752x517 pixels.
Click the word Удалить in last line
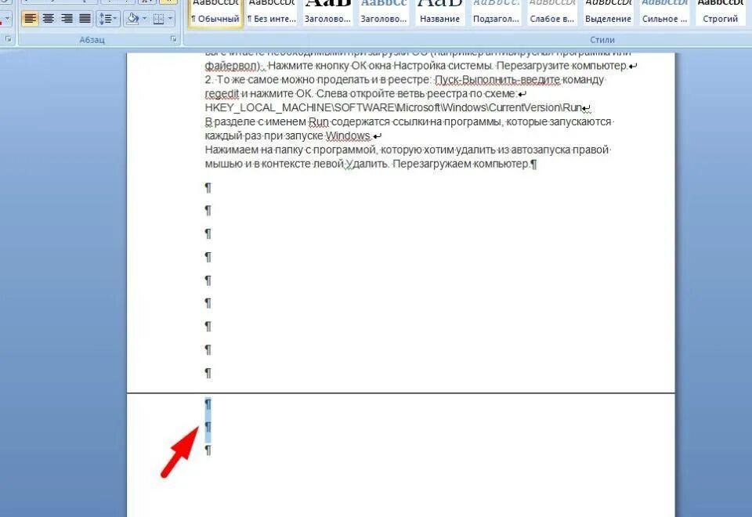pos(367,164)
